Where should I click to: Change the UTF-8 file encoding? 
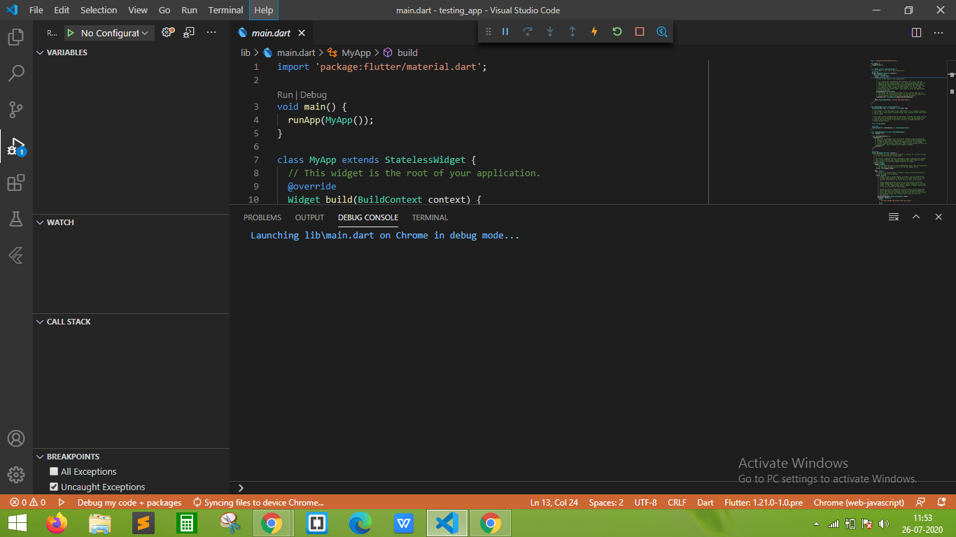tap(645, 502)
